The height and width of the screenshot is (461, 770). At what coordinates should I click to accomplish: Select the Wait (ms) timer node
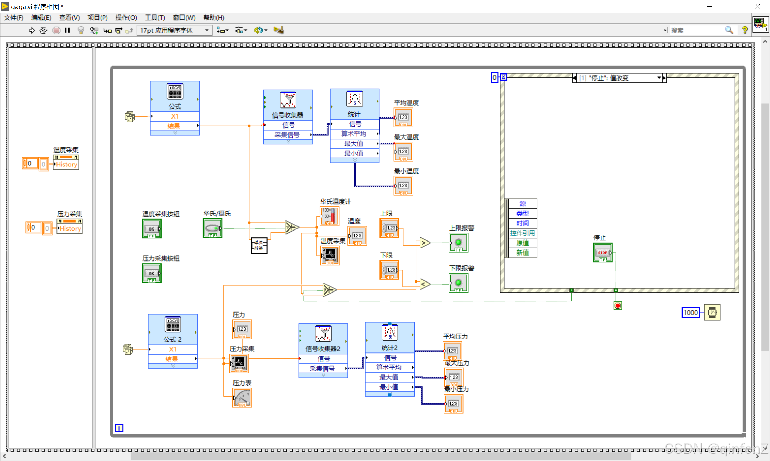point(712,313)
